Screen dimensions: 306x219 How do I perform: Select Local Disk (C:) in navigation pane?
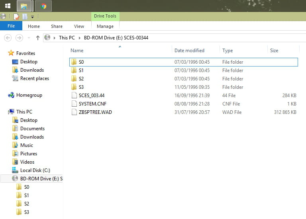pyautogui.click(x=35, y=170)
